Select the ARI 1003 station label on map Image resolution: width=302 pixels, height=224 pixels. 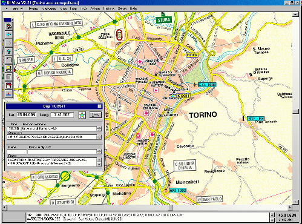178,190
